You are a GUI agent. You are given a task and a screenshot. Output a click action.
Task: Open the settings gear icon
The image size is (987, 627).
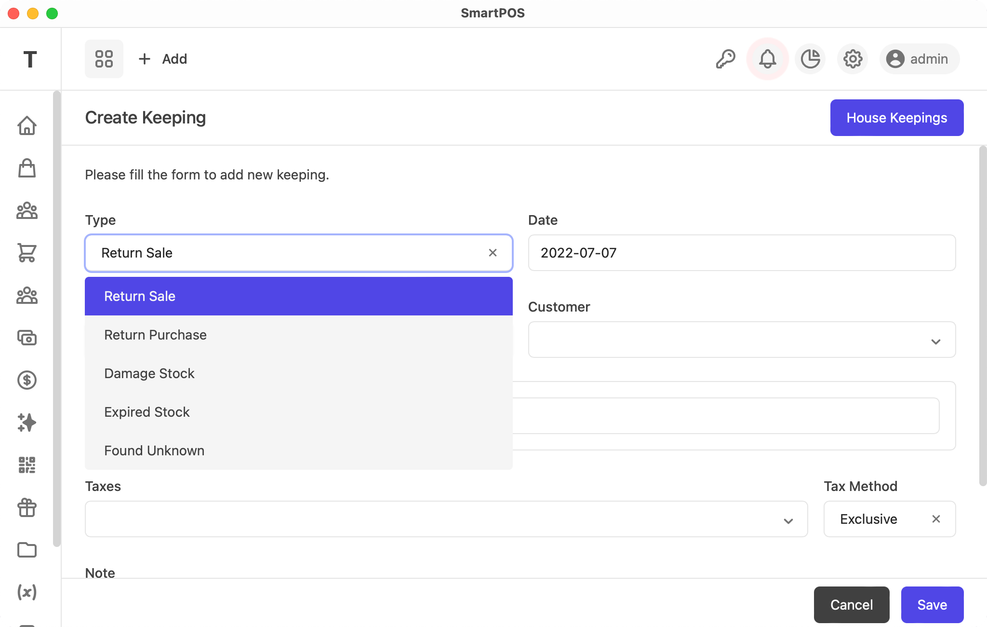click(x=853, y=59)
